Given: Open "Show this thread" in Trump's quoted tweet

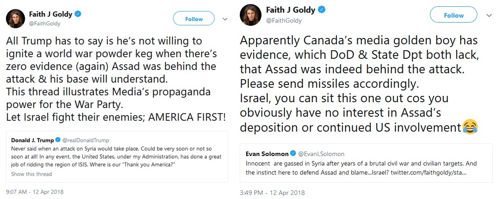Looking at the screenshot, I should tap(31, 174).
